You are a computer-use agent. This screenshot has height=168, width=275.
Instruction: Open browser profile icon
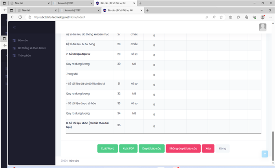(x=263, y=17)
